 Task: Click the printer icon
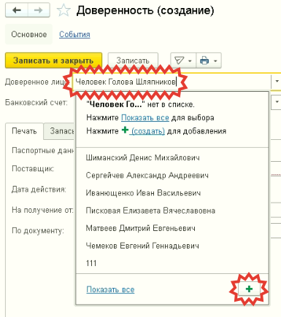click(x=204, y=60)
